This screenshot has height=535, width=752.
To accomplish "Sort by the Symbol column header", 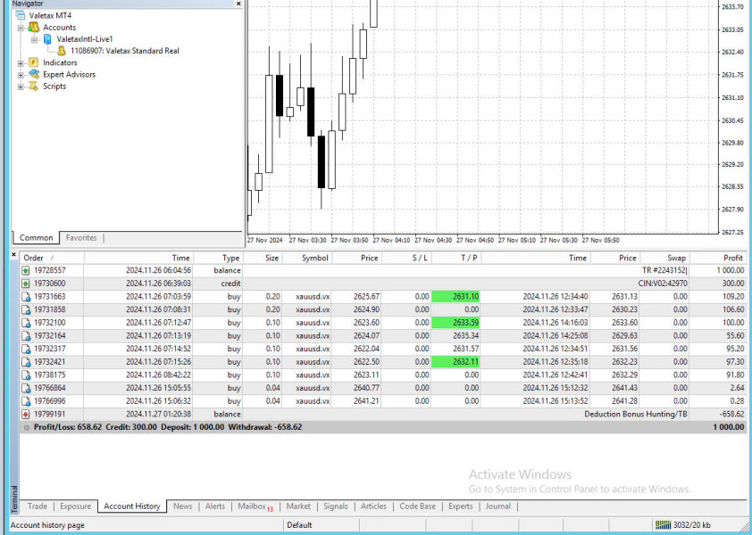I will (307, 258).
